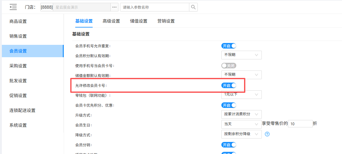The image size is (342, 154).
Task: Toggle 允许修改会员卡号 switch
Action: (229, 85)
